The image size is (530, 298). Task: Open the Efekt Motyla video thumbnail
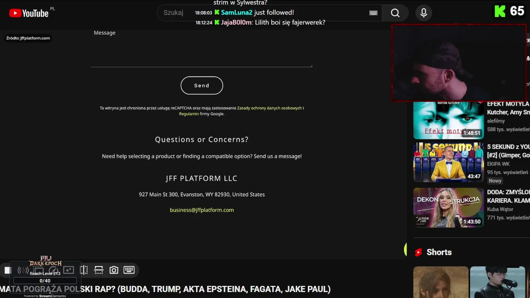click(448, 120)
